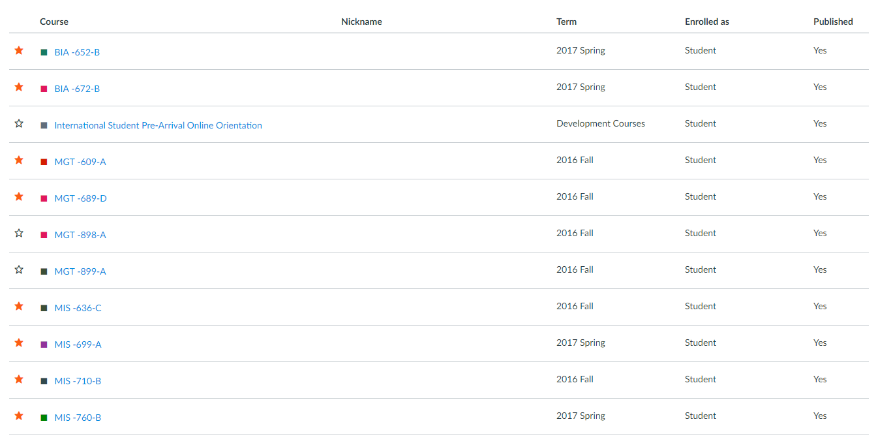Visit the MGT -898-A course
The width and height of the screenshot is (876, 443).
pos(80,235)
